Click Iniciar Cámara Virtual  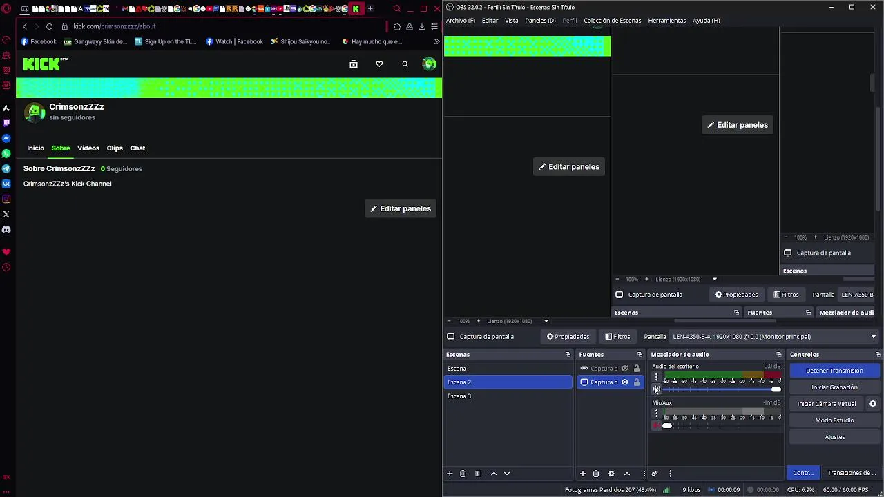pyautogui.click(x=827, y=404)
